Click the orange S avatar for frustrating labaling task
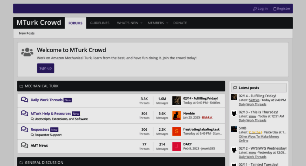306x166 pixels. coord(176,131)
